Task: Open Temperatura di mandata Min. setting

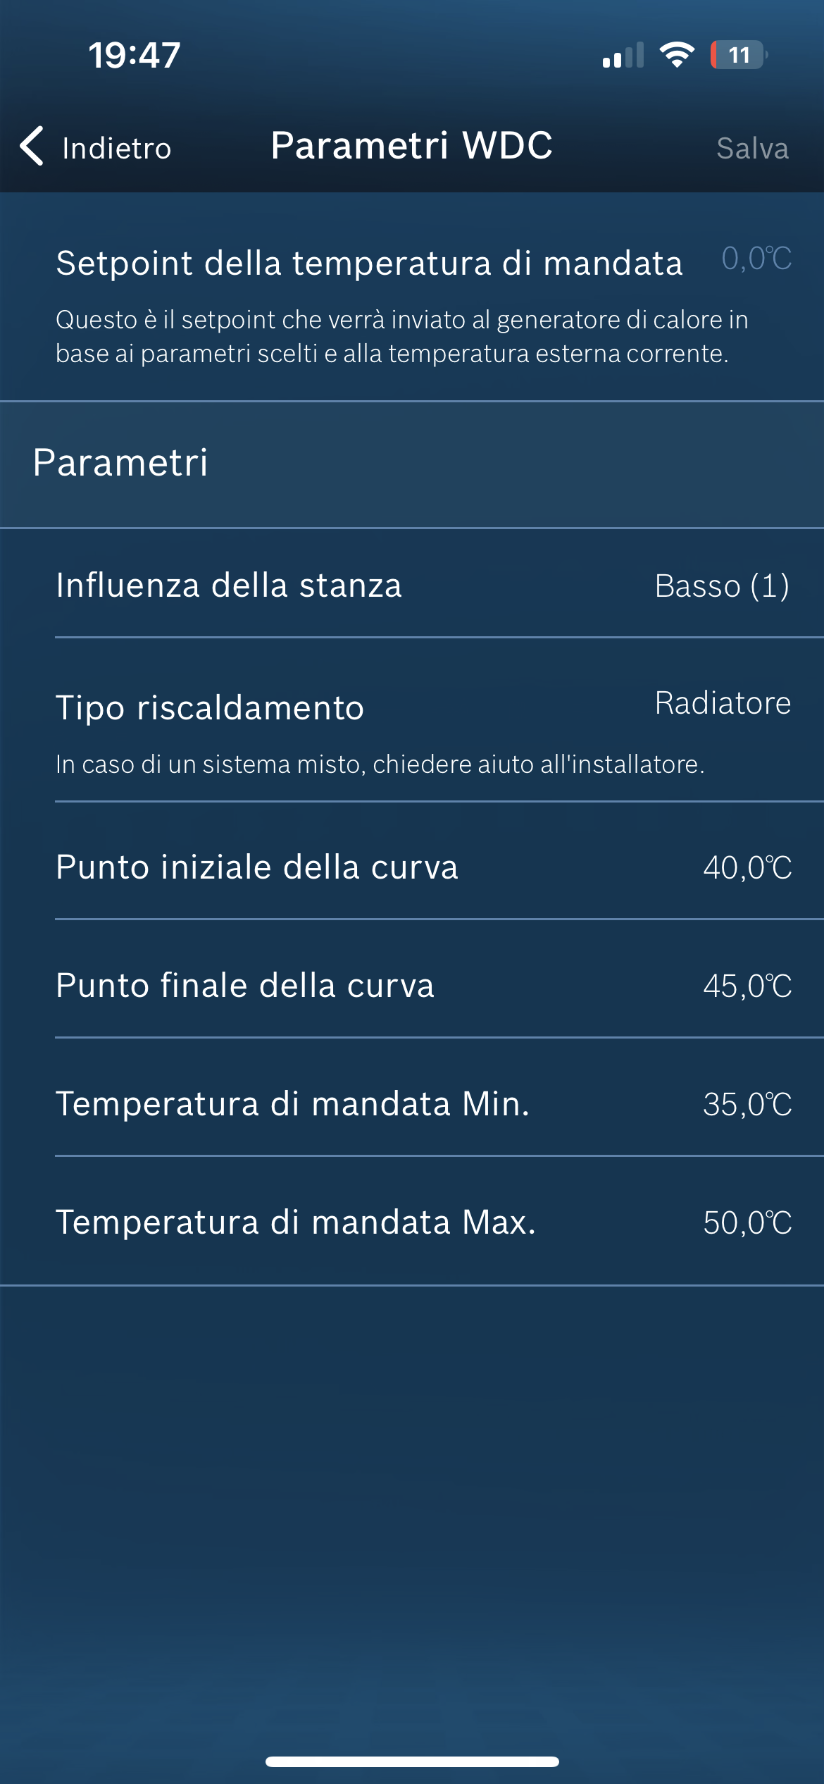Action: (292, 1103)
